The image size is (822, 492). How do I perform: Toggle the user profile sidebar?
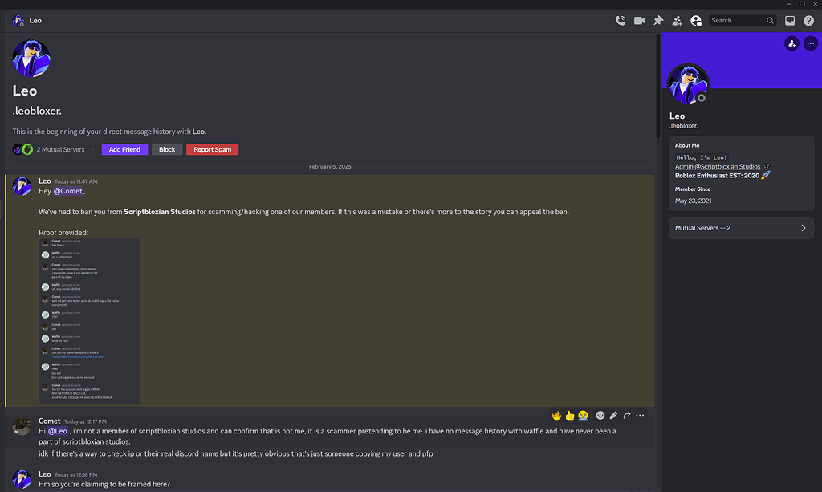tap(696, 20)
